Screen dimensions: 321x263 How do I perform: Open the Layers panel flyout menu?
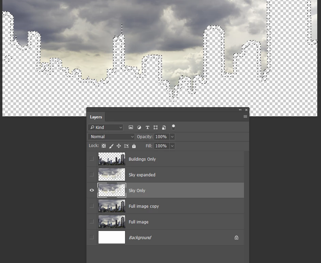point(245,117)
